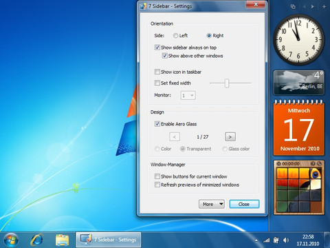
Task: Open Windows Explorer folder icon in taskbar
Action: (62, 240)
